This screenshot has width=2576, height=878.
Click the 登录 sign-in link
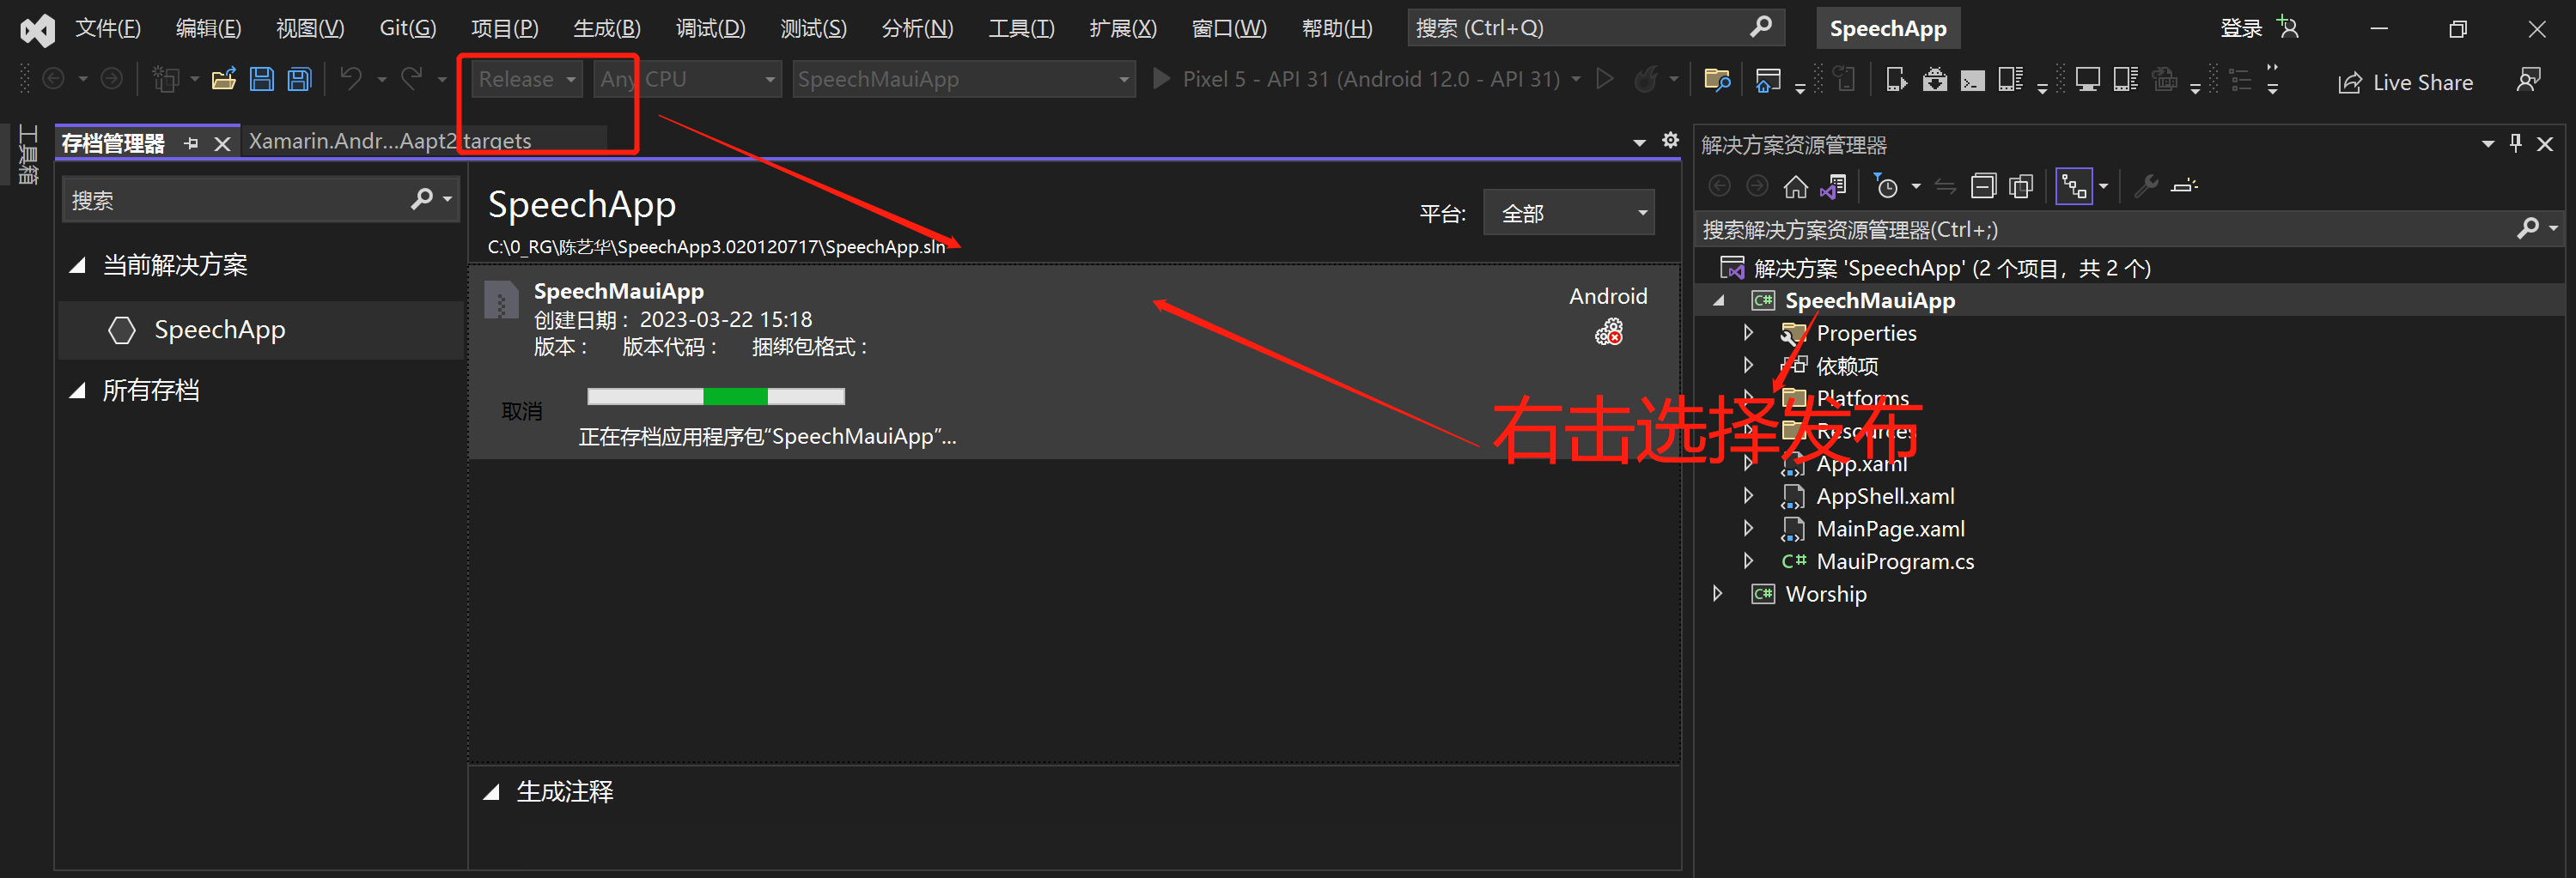coord(2240,28)
